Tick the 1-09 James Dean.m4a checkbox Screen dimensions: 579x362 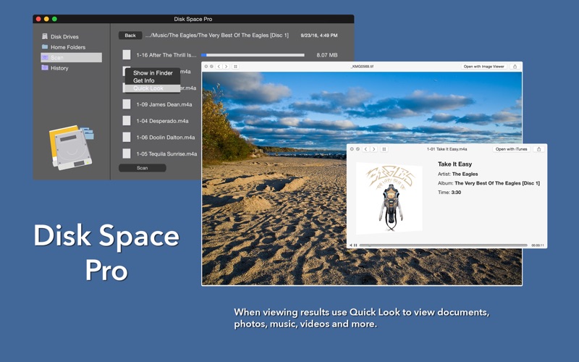click(127, 104)
